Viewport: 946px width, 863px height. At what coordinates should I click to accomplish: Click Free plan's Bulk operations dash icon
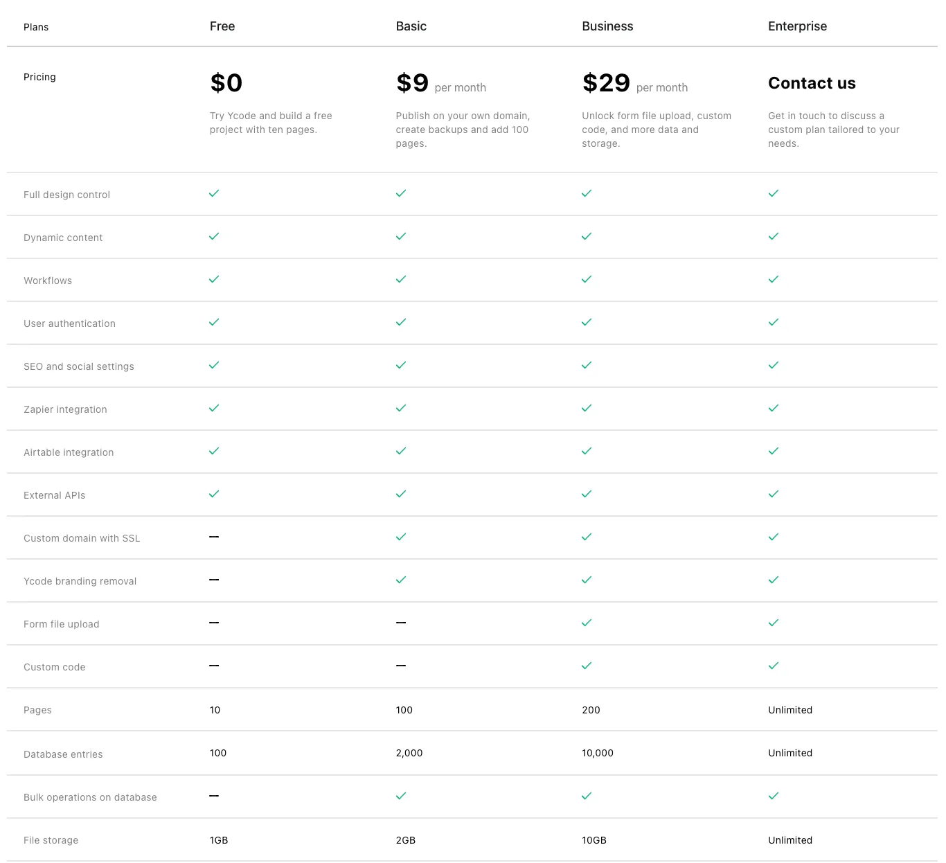point(214,796)
